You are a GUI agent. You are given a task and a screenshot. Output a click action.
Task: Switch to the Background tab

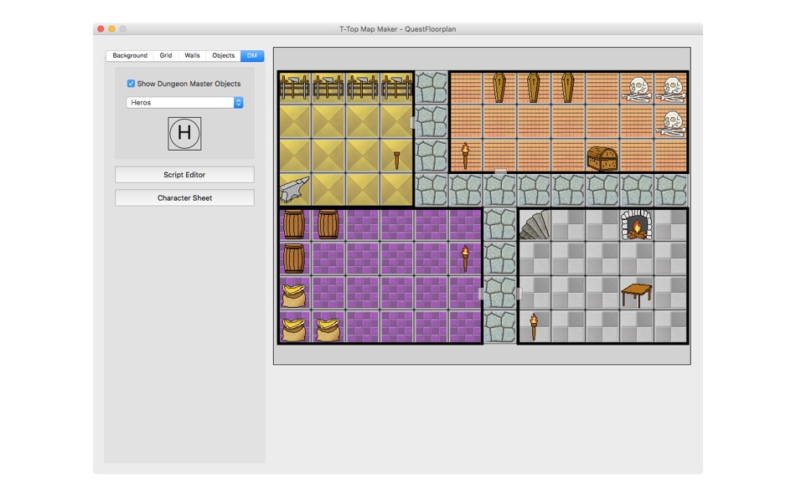(130, 55)
